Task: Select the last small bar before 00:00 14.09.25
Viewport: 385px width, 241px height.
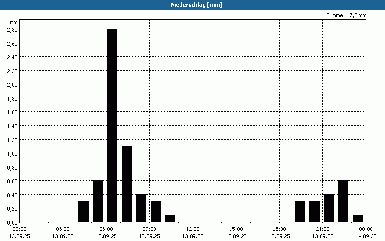Action: click(x=358, y=218)
